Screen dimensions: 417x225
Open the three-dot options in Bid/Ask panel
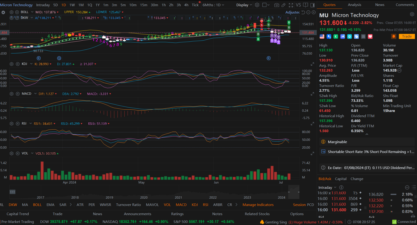(407, 187)
